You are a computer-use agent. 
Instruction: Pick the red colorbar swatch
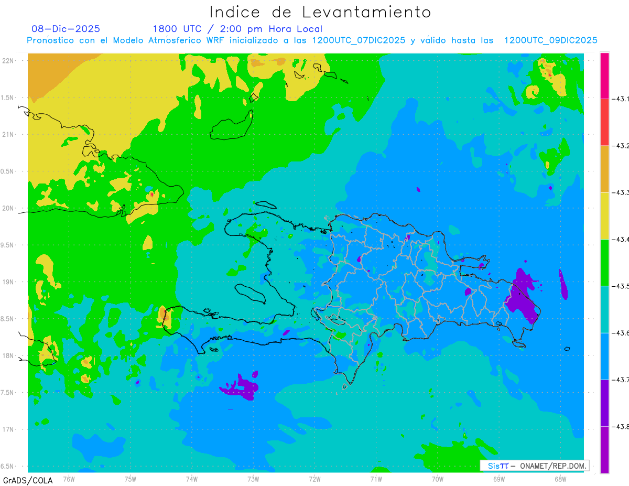pyautogui.click(x=604, y=122)
